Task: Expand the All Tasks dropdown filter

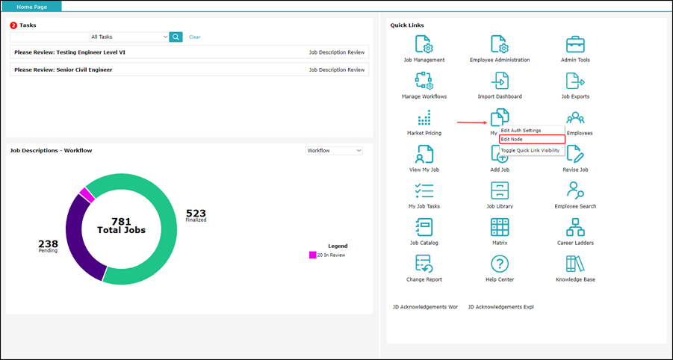Action: click(x=129, y=37)
